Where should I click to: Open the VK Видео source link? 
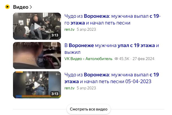click(x=73, y=59)
